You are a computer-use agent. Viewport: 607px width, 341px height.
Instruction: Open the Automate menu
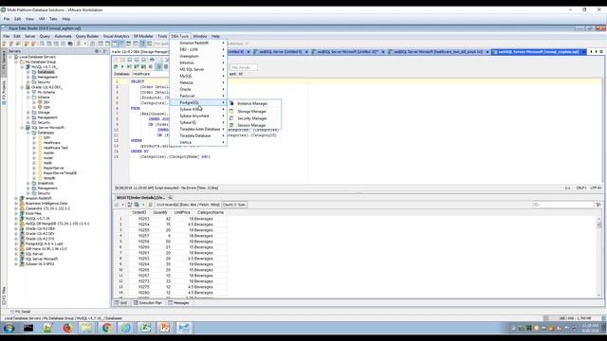coord(63,36)
